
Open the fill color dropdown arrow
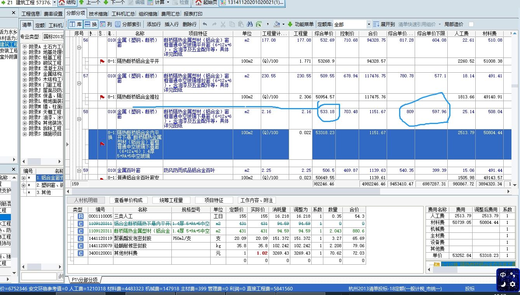coord(284,24)
